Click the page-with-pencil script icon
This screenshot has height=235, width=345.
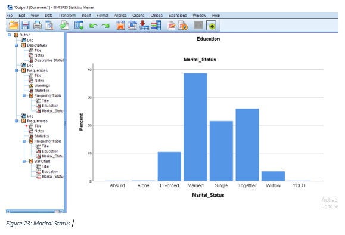click(171, 26)
